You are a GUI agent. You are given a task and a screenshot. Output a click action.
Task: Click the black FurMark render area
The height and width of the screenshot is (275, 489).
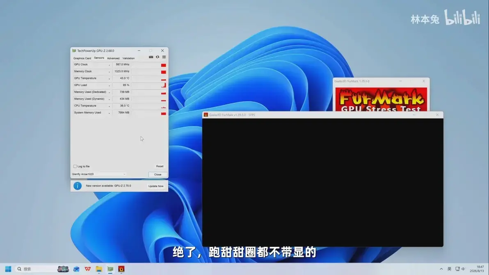(323, 182)
